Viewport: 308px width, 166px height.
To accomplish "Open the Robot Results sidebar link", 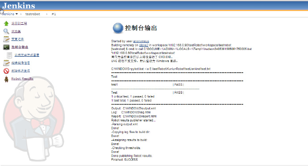I will [22, 79].
